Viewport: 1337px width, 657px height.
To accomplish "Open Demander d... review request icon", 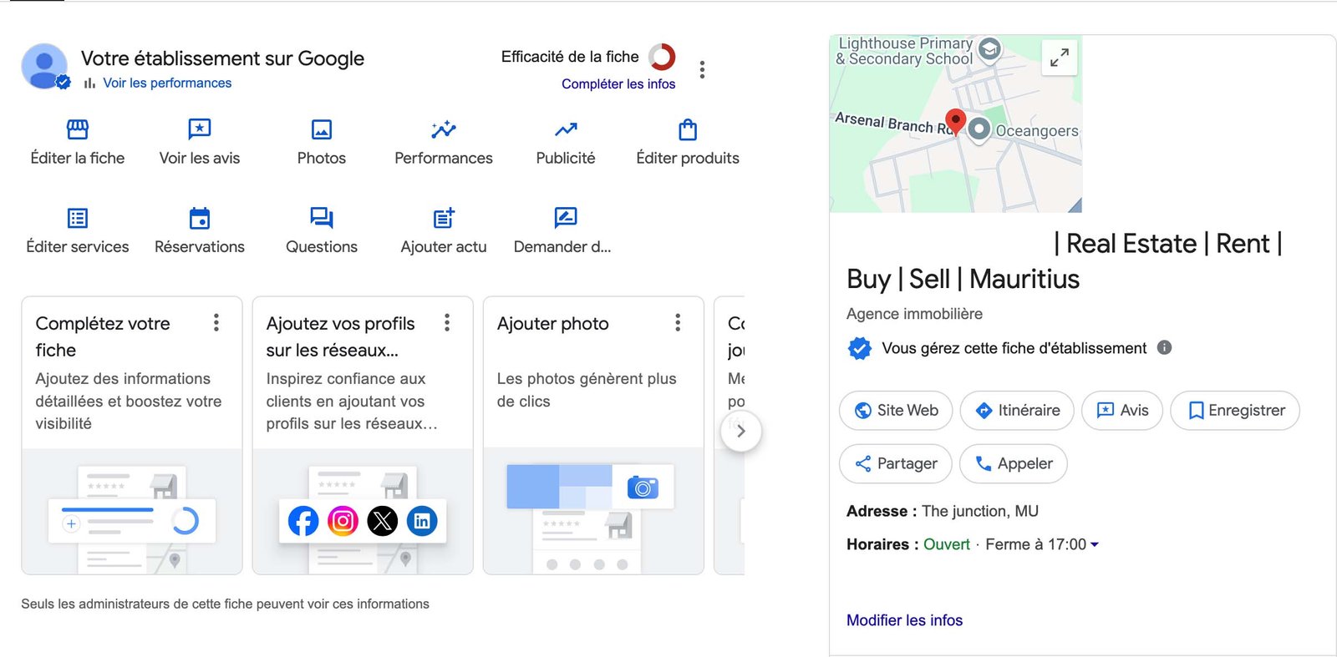I will point(566,218).
